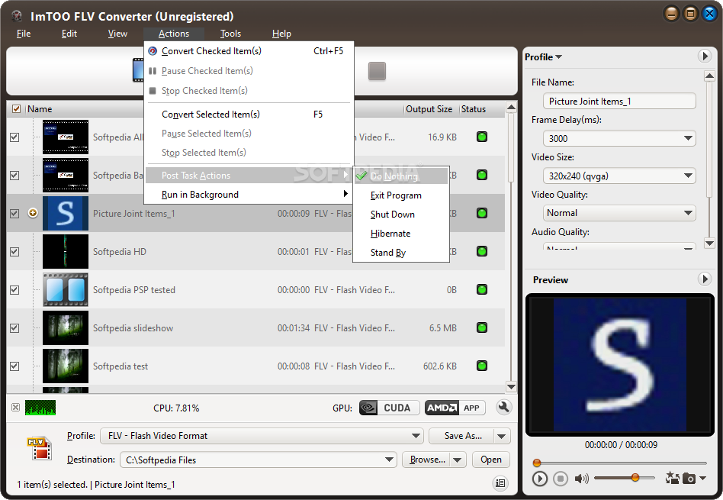Viewport: 723px width, 500px height.
Task: Uncheck Softpedia PSP tested checkbox
Action: pos(14,289)
